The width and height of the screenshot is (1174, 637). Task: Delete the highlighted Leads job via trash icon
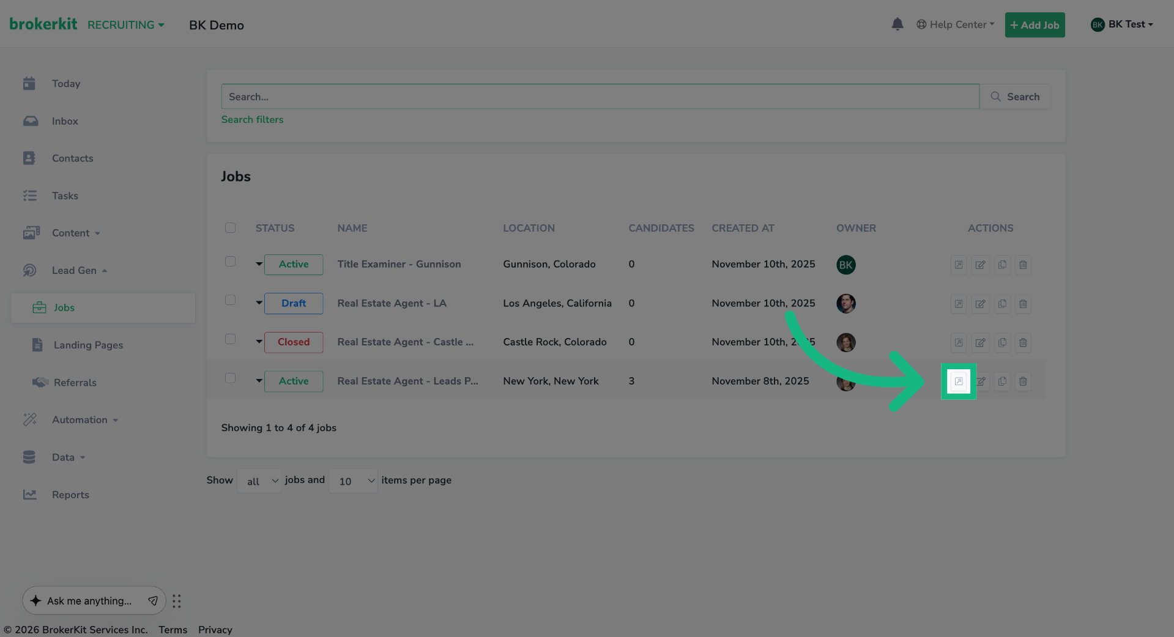1022,381
